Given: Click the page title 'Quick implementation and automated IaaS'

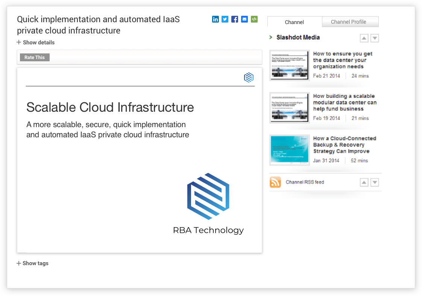Looking at the screenshot, I should point(98,25).
